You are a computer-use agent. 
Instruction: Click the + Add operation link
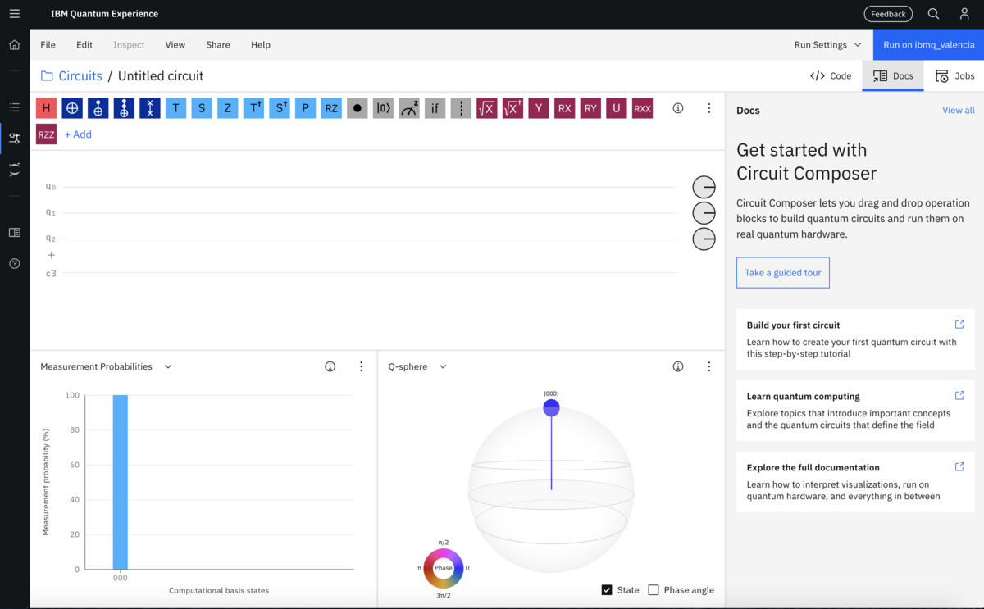click(78, 134)
